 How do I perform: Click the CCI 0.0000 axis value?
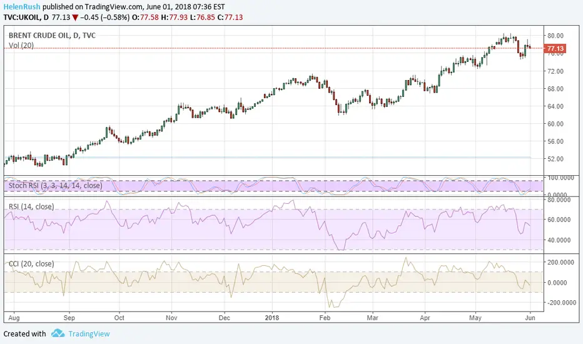tap(557, 283)
